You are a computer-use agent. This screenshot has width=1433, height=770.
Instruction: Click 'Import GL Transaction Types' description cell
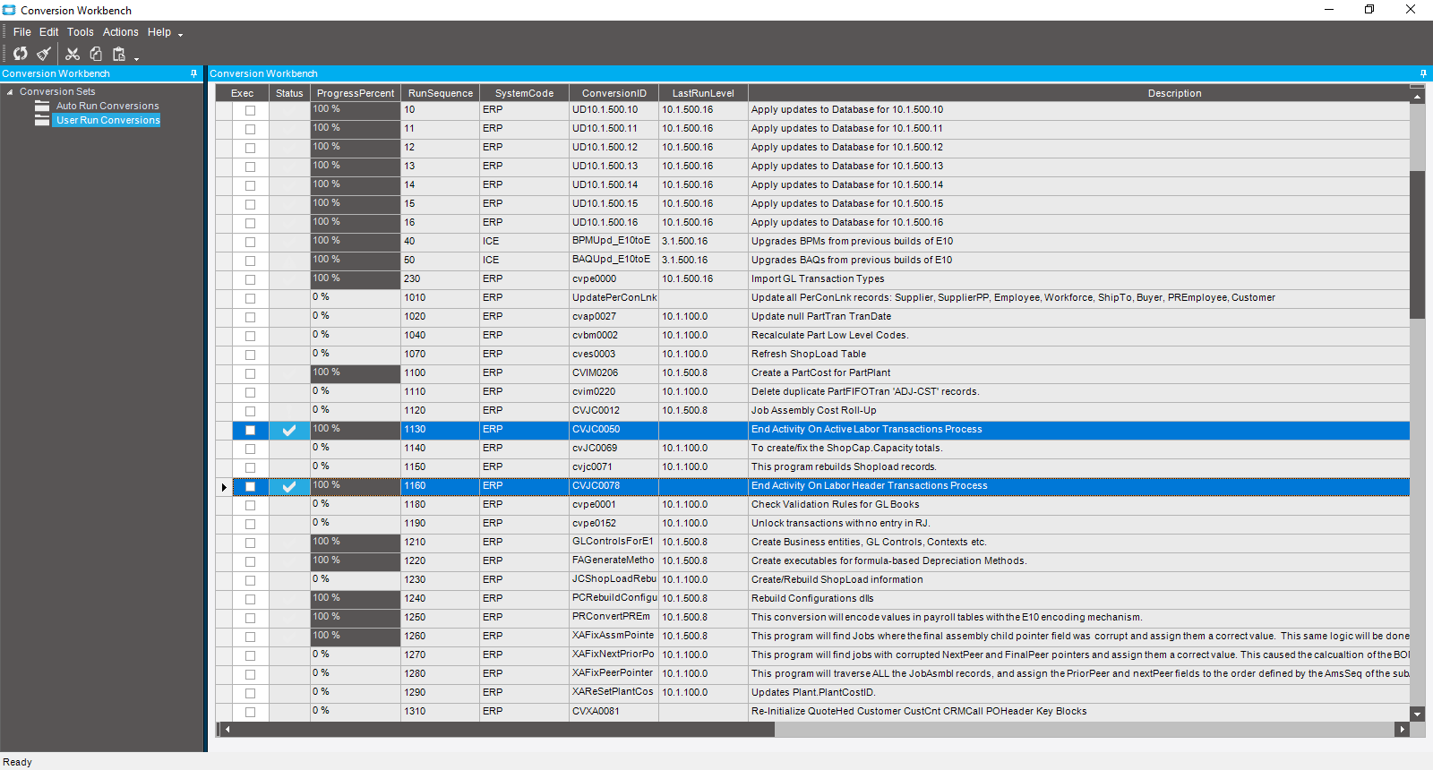(1079, 279)
